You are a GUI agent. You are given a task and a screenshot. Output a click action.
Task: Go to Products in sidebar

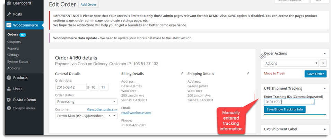20,77
